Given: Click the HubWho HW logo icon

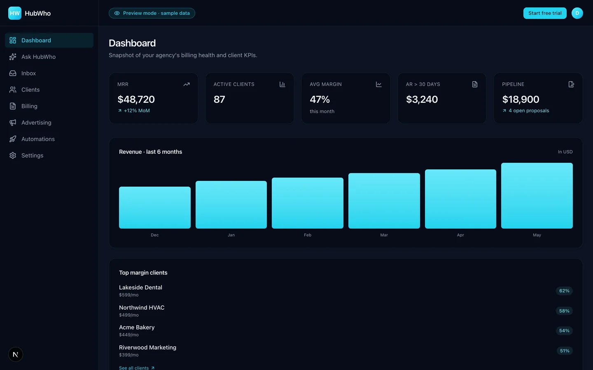Looking at the screenshot, I should pos(15,13).
